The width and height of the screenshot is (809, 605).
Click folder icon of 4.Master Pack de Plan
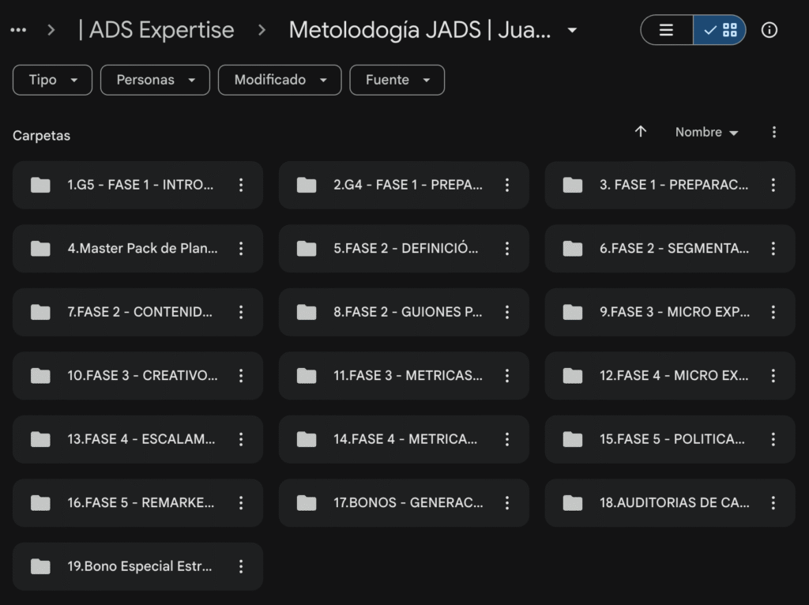click(x=40, y=249)
